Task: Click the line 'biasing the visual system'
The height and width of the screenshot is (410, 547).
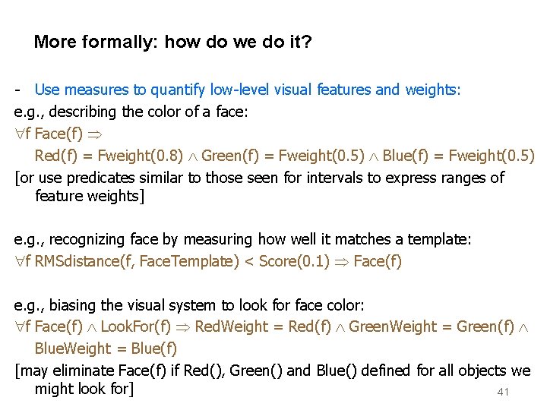Action: coord(189,306)
